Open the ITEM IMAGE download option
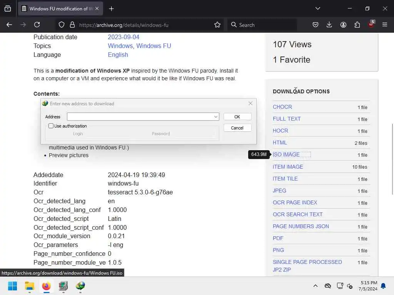This screenshot has width=394, height=295. point(288,167)
